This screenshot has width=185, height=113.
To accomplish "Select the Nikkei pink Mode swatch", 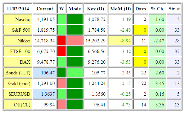I will coord(75,40).
